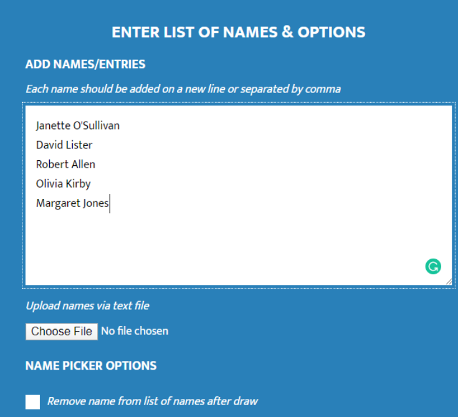This screenshot has height=417, width=458.
Task: Click the 'Each name should be added' hint
Action: [183, 89]
